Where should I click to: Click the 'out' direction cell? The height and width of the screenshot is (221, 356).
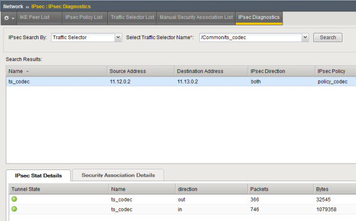[x=182, y=200]
